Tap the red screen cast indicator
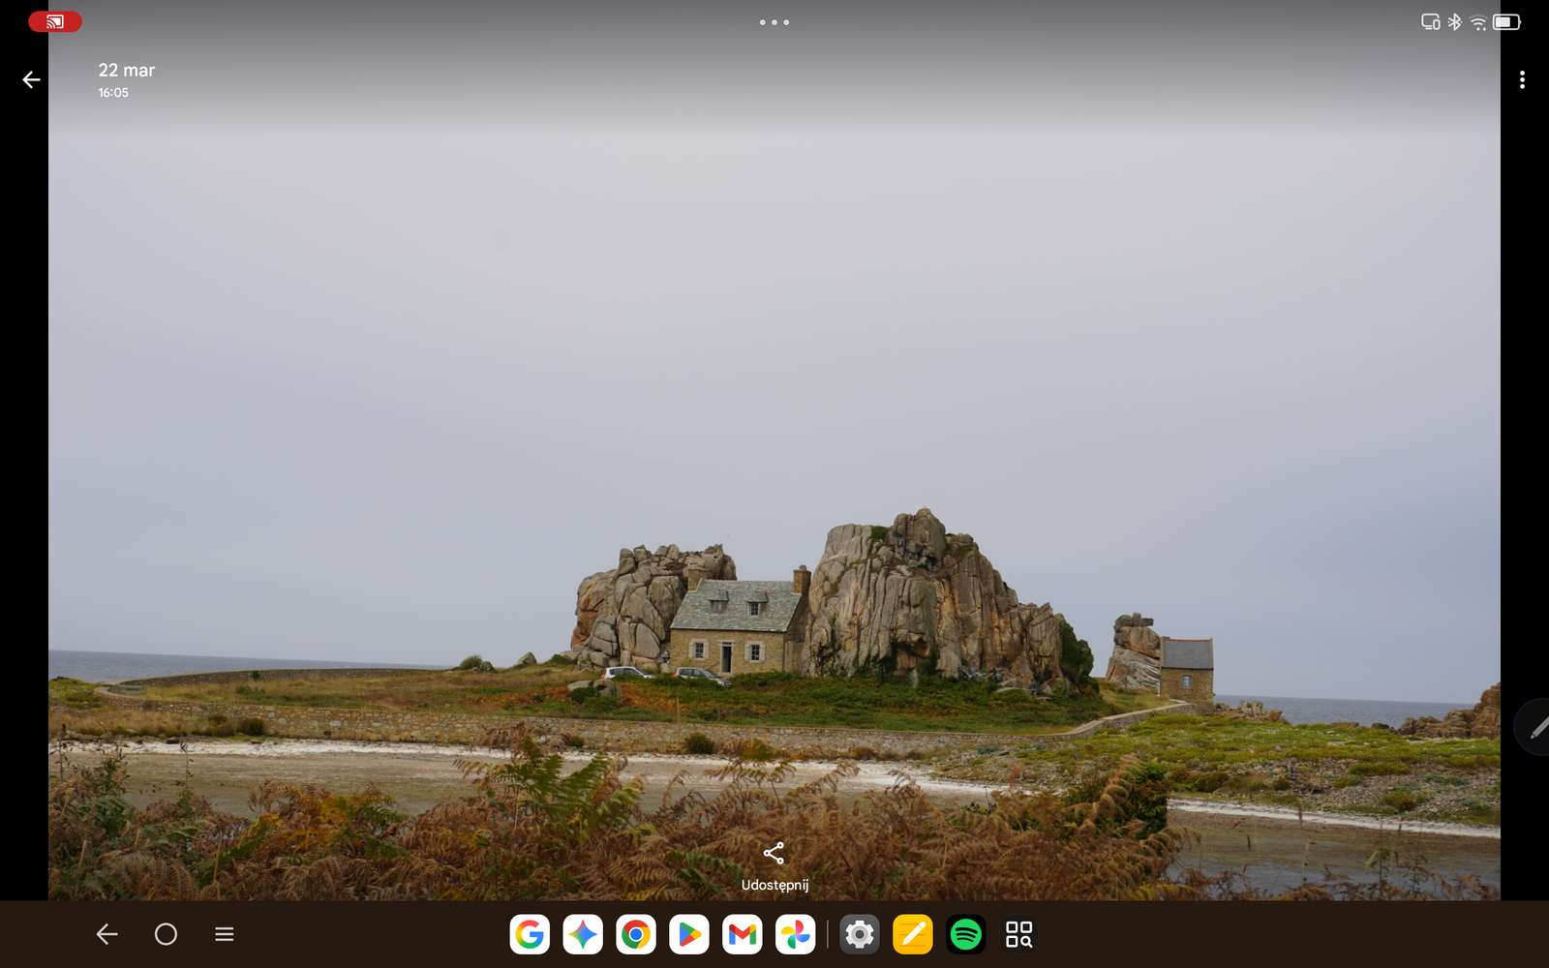 [55, 21]
